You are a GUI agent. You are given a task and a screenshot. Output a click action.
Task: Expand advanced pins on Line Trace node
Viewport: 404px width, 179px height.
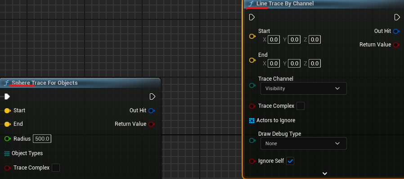(325, 174)
